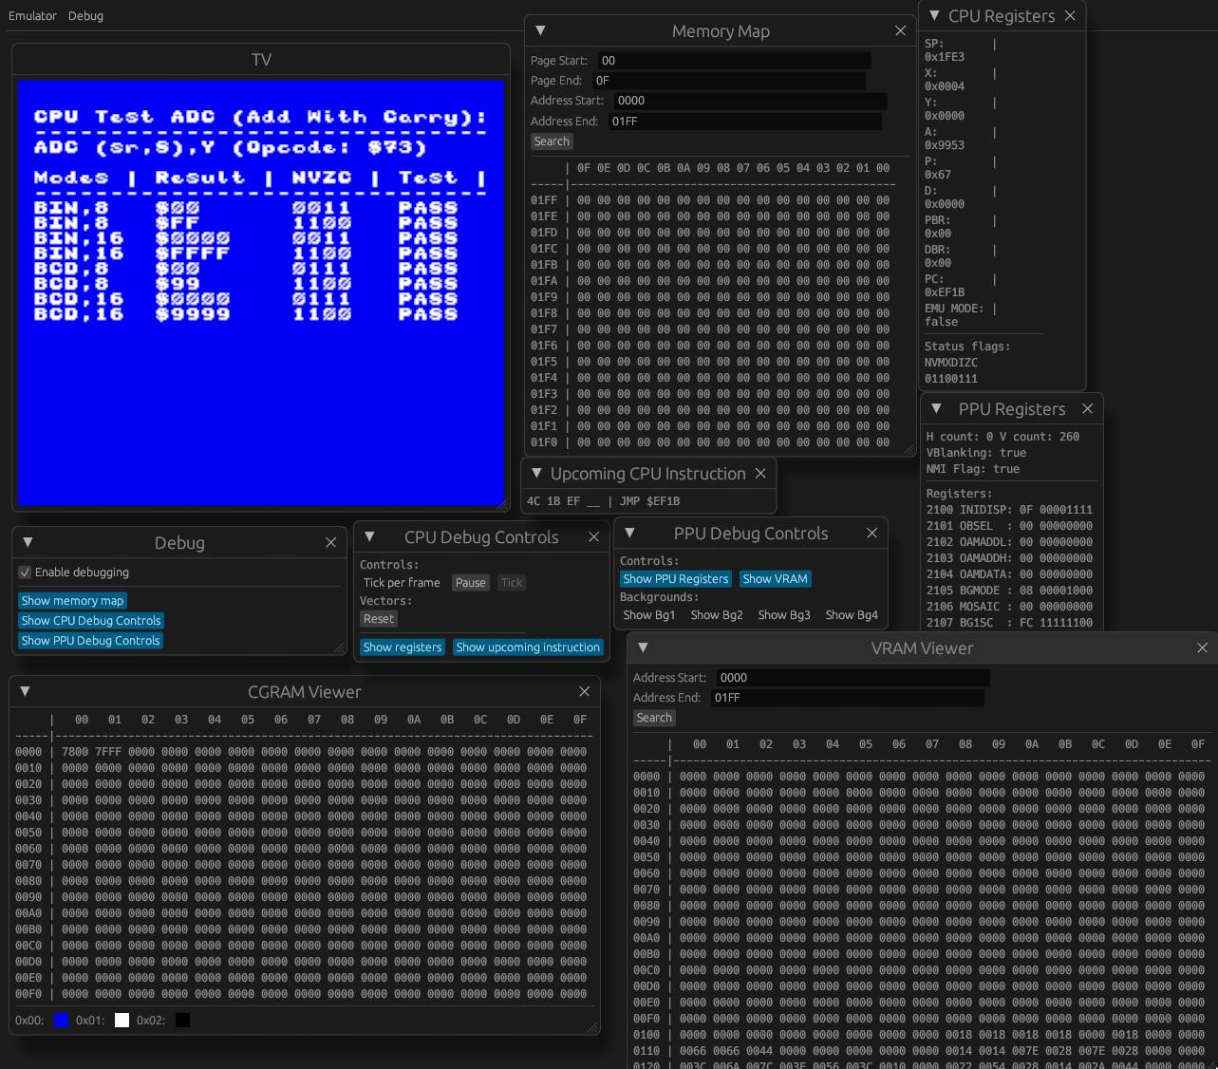Collapse the VRAM Viewer panel
Image resolution: width=1218 pixels, height=1069 pixels.
coord(643,647)
